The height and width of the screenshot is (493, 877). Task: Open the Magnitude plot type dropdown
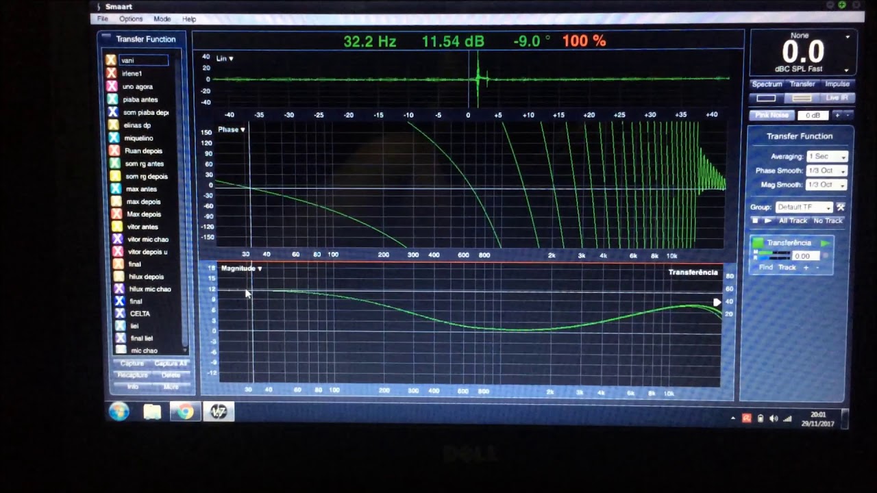tap(242, 268)
